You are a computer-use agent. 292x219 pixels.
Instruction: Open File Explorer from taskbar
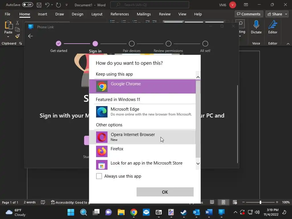click(121, 212)
